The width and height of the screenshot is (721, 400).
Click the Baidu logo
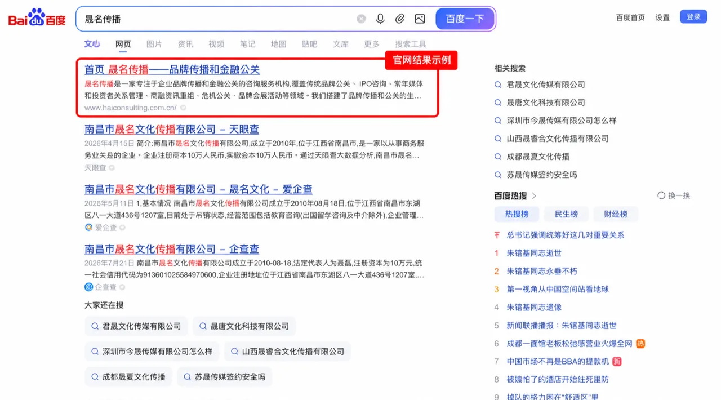point(37,19)
